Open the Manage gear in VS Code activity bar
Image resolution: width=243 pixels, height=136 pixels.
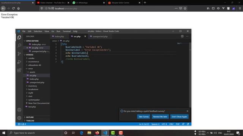[19, 118]
